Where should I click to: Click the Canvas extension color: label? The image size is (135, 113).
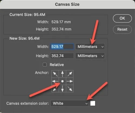[28, 103]
